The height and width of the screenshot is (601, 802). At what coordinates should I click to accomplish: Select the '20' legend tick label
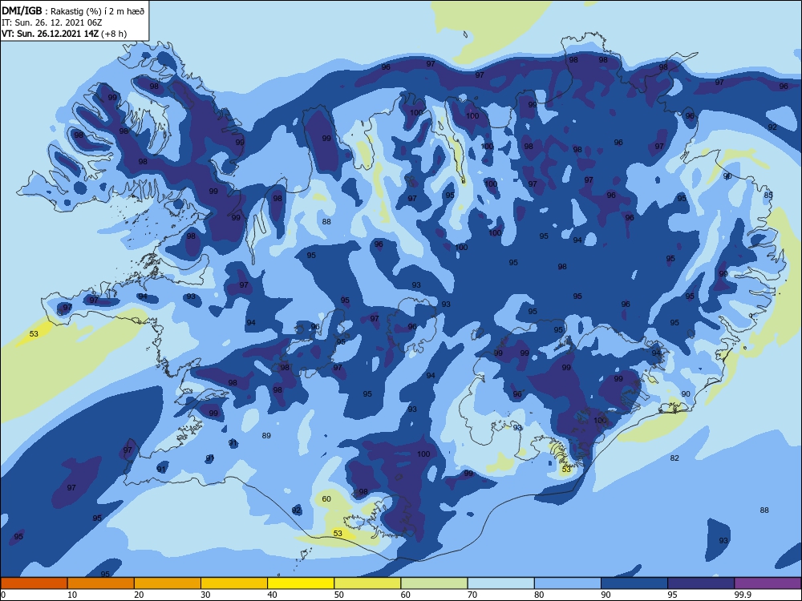(139, 595)
